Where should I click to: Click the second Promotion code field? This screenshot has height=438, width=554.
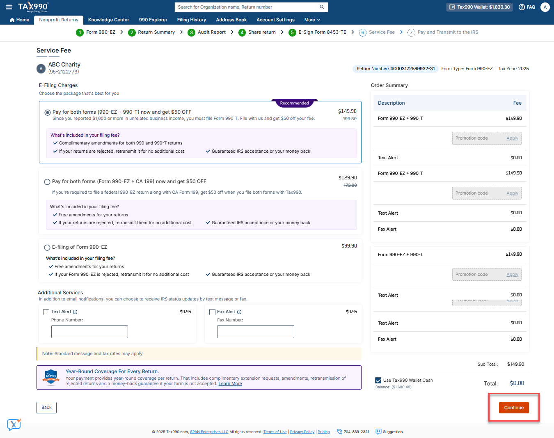pos(478,193)
